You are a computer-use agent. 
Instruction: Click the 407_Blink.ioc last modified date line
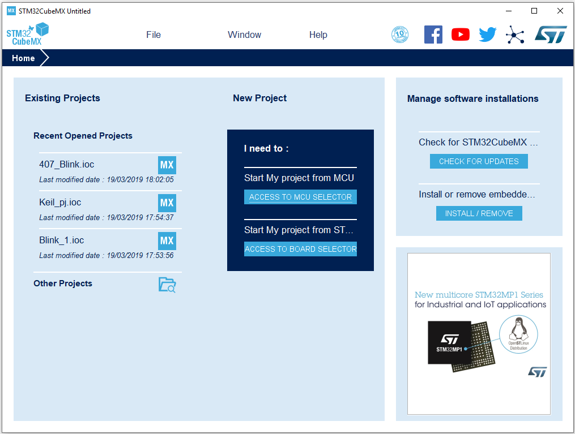[x=107, y=180]
